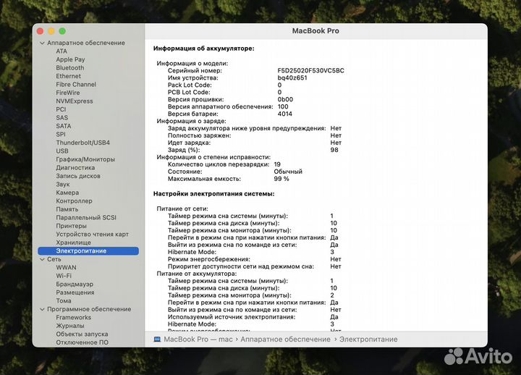Screen dimensions: 521x375
Task: Click the MacBook Pro laptop icon in path bar
Action: click(x=157, y=340)
